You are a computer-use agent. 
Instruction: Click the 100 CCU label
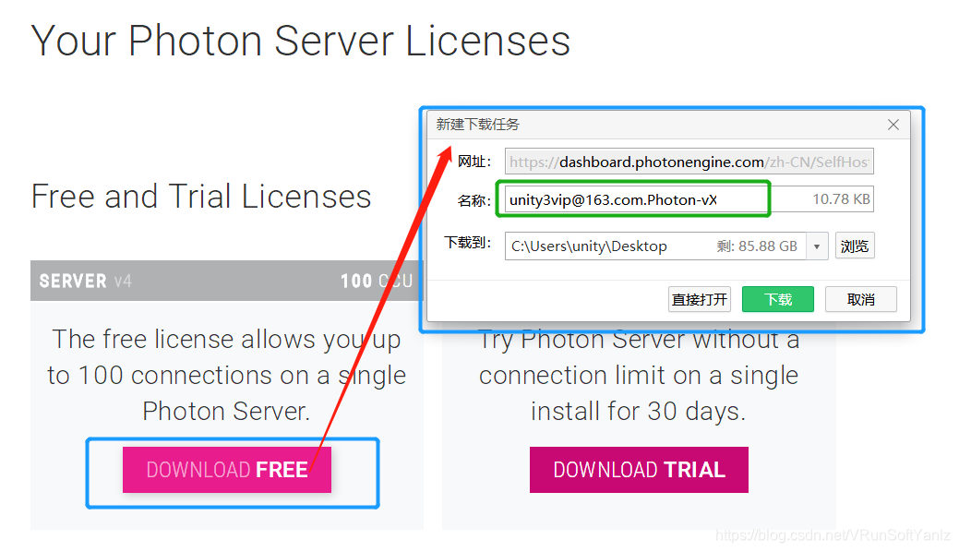[377, 281]
